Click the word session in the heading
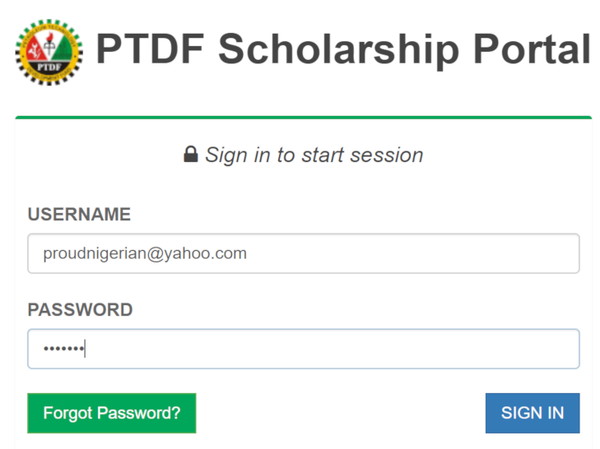Screen dimensions: 600x449 coord(387,155)
